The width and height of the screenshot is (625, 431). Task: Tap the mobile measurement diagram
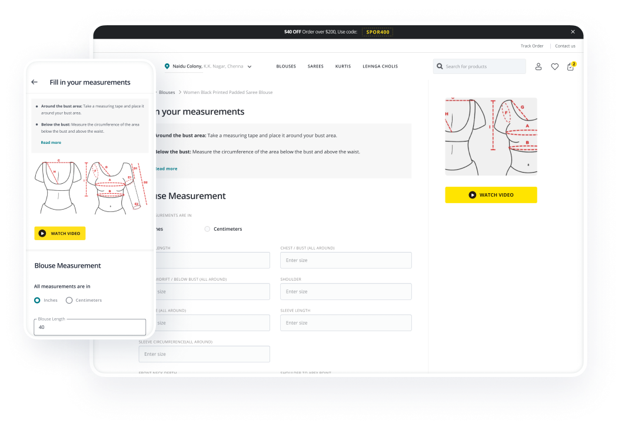point(91,188)
